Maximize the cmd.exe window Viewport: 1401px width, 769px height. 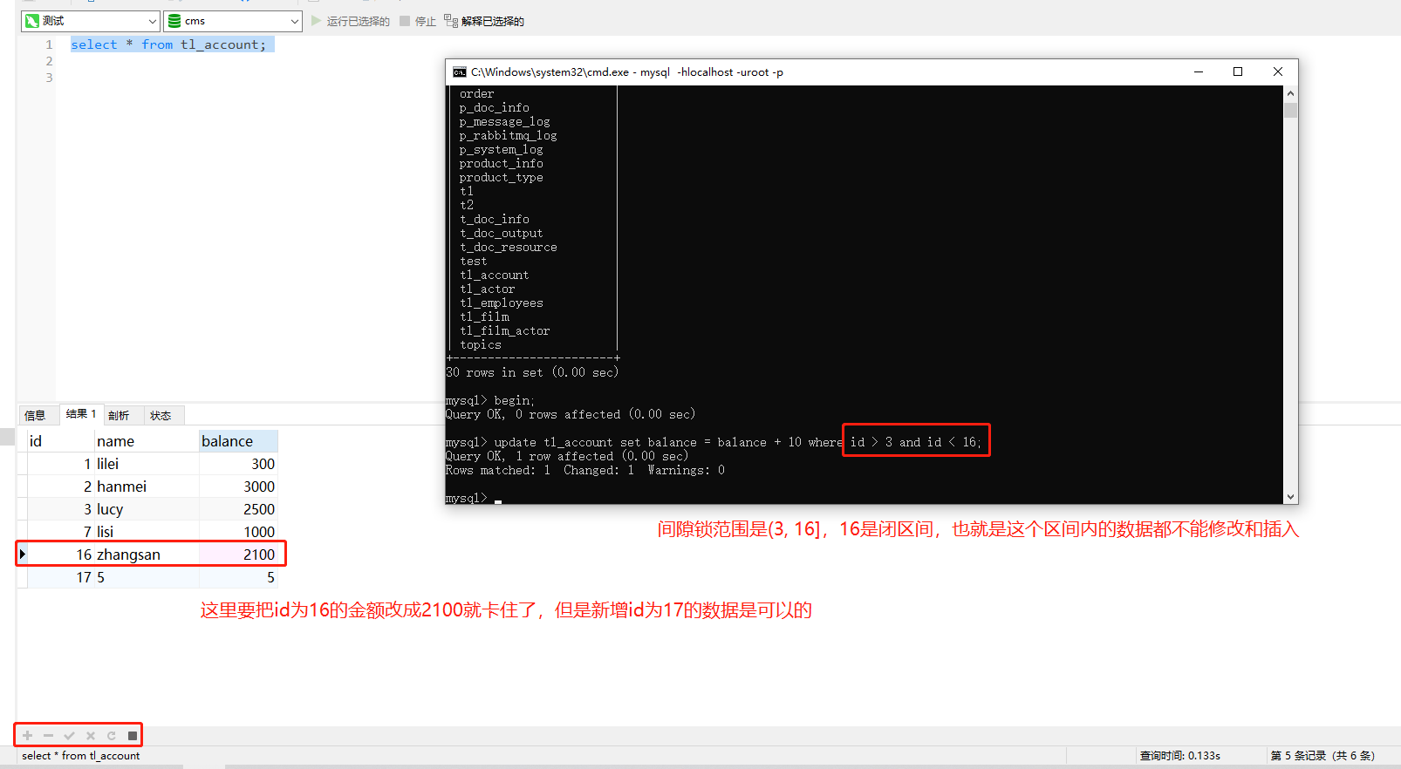[x=1238, y=71]
